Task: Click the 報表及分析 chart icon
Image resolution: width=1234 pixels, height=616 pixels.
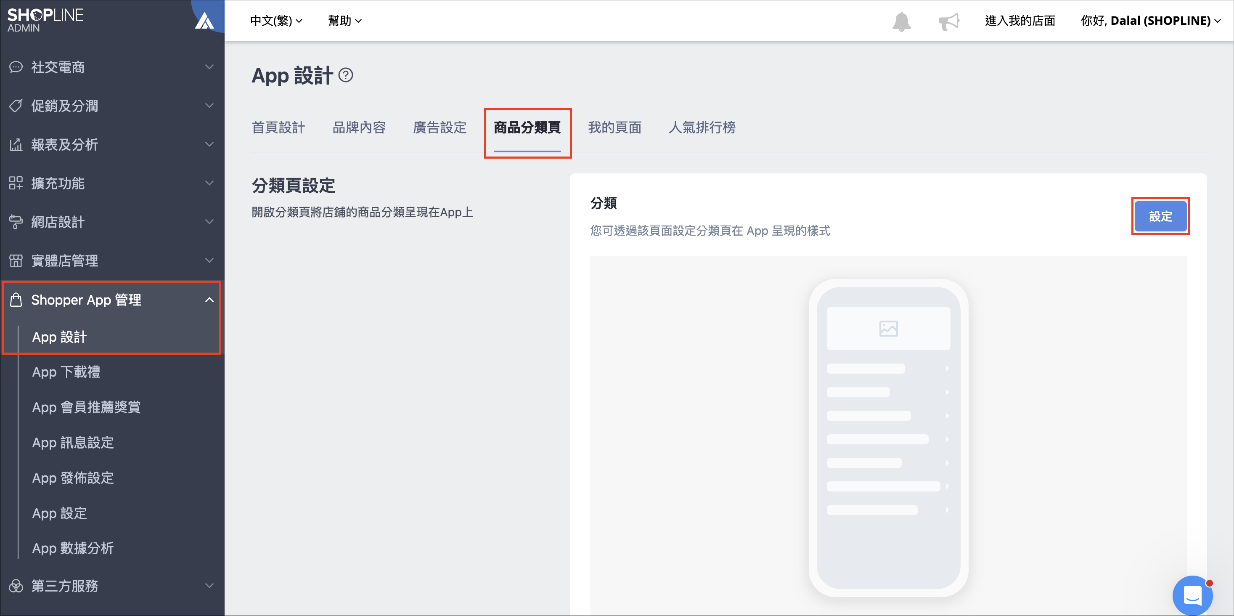Action: (16, 144)
